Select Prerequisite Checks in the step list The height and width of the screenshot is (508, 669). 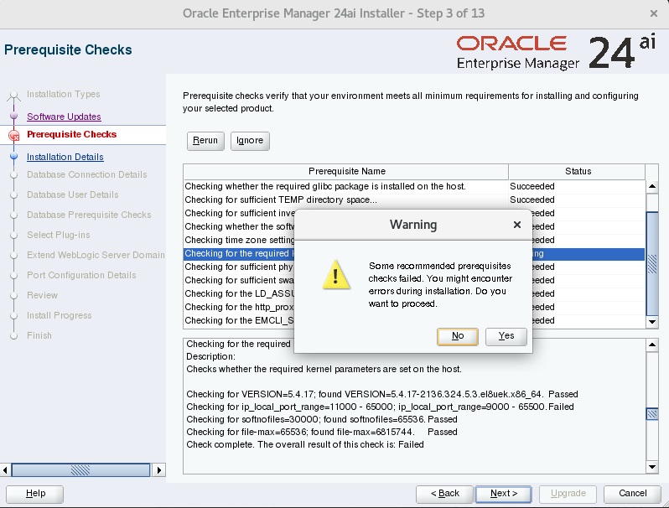tap(72, 134)
